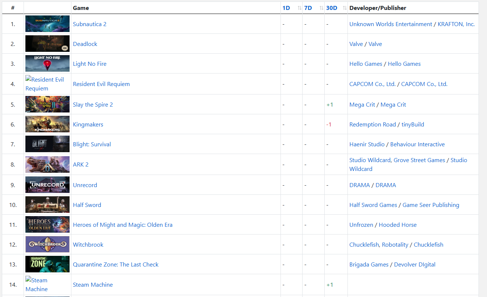487x297 pixels.
Task: Open the Unknown Worlds Entertainment developer link
Action: click(391, 24)
